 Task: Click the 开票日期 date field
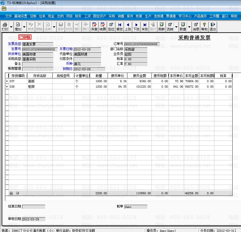pyautogui.click(x=87, y=49)
